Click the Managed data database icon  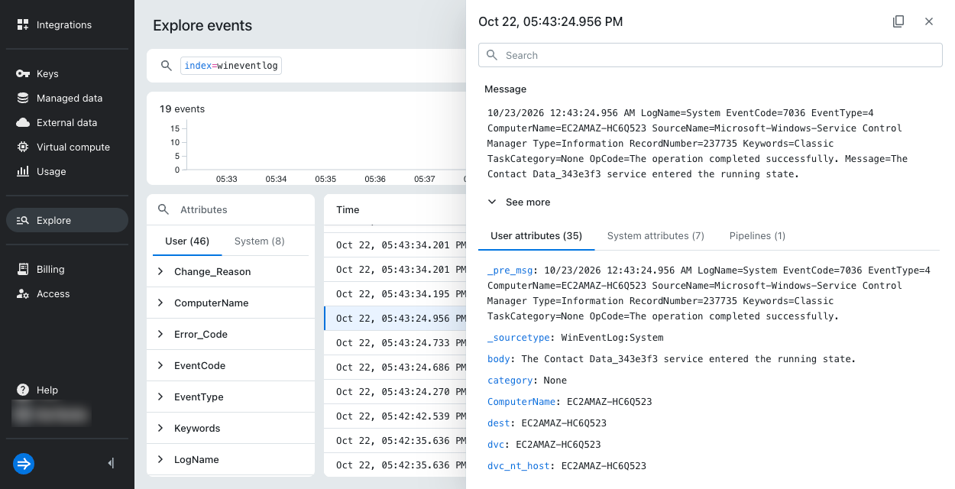click(23, 98)
